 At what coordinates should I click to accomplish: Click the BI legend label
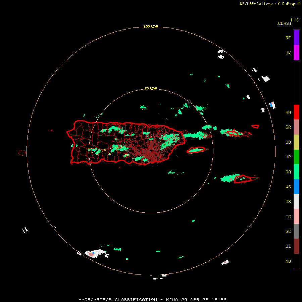click(x=288, y=246)
